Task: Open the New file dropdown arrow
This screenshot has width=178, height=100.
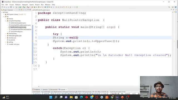Action: point(4,7)
